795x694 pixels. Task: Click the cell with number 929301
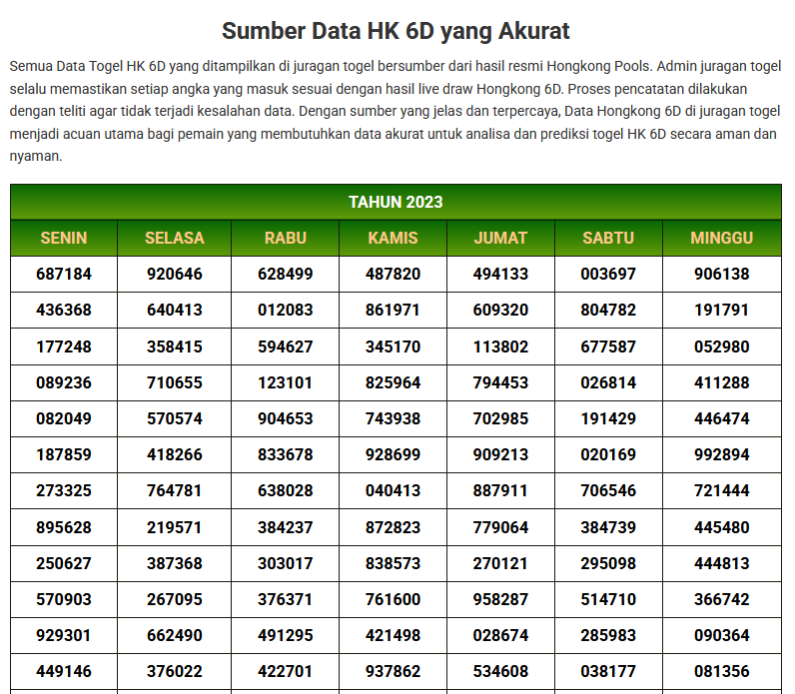tap(64, 635)
